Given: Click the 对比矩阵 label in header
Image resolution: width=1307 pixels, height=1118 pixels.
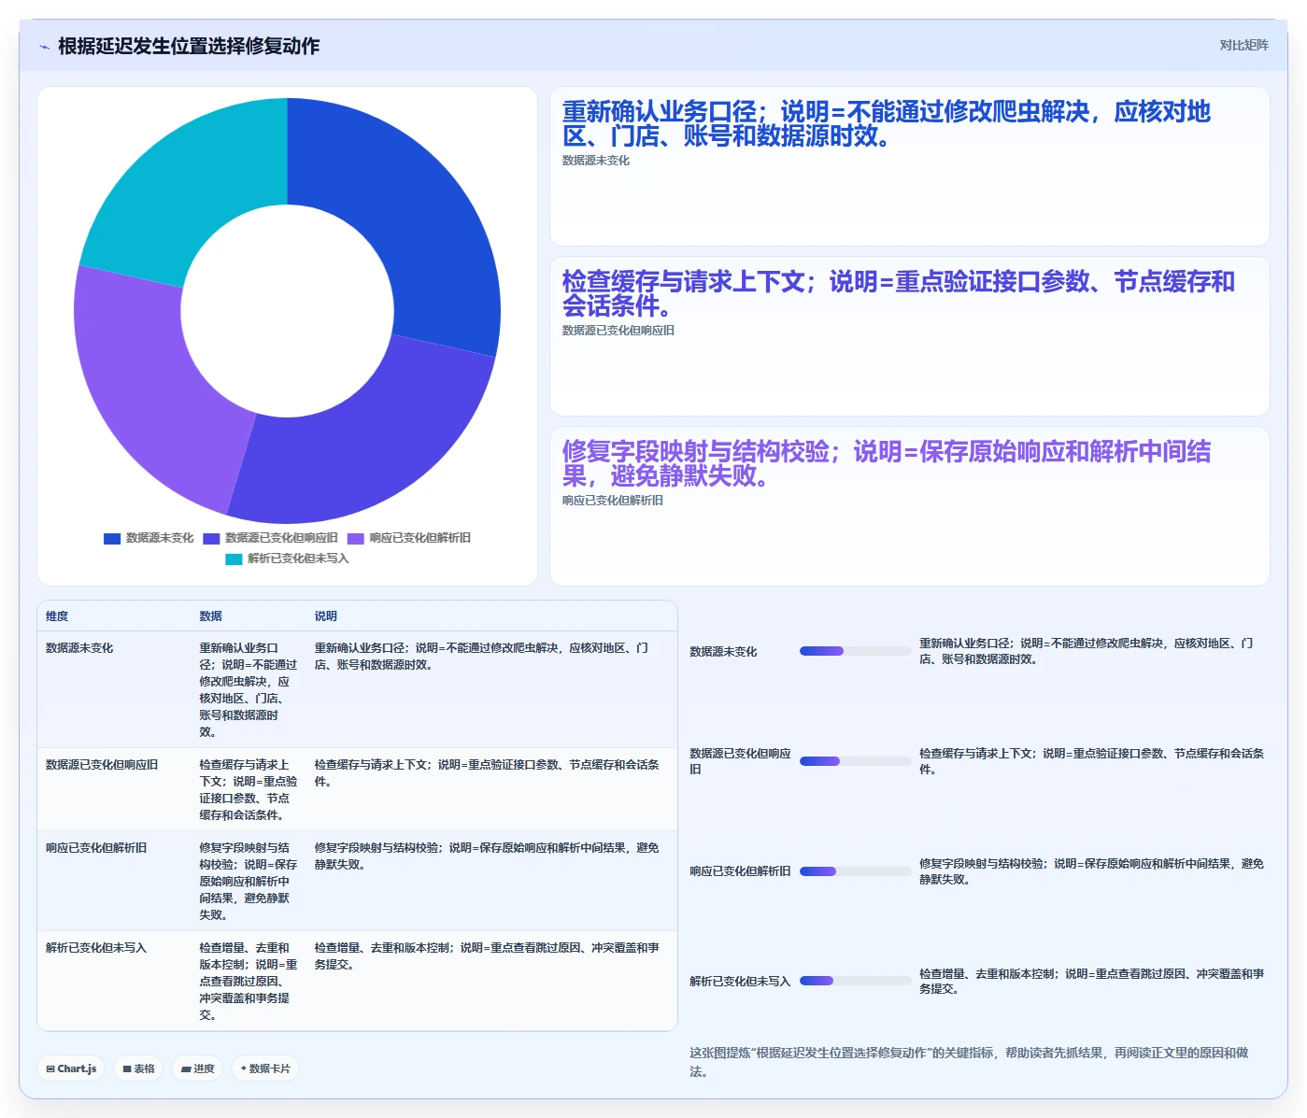Looking at the screenshot, I should coord(1243,45).
